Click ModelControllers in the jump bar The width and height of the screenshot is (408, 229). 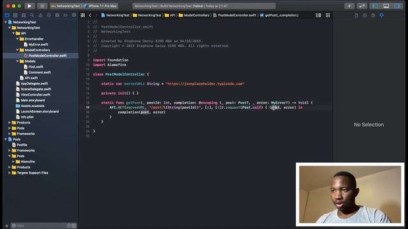pyautogui.click(x=194, y=15)
